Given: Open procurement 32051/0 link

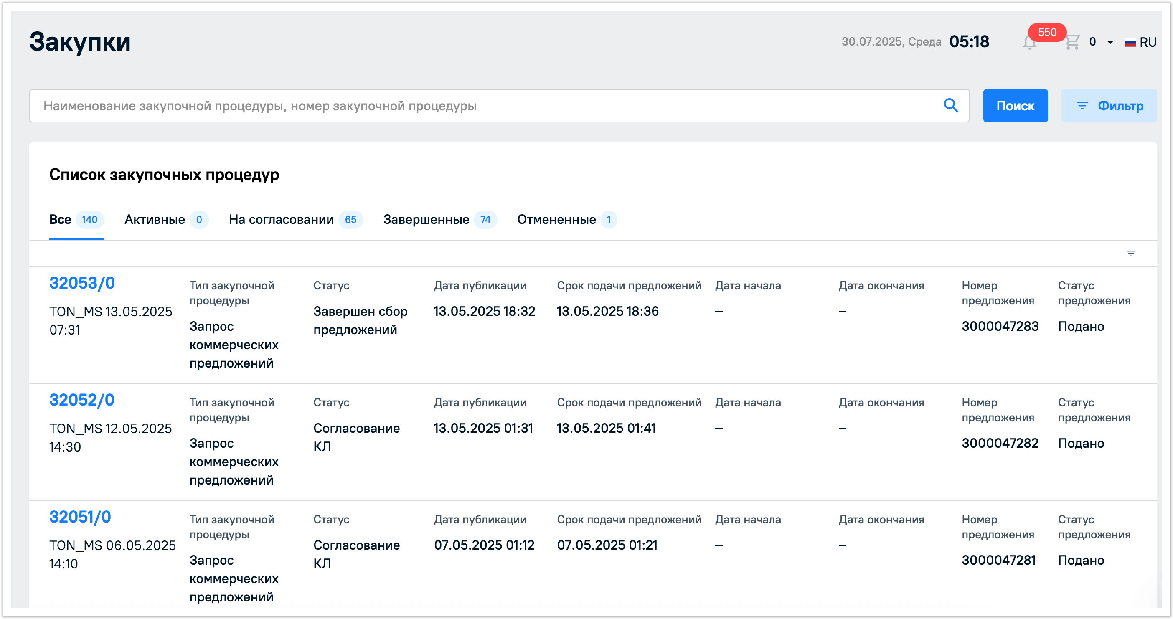Looking at the screenshot, I should tap(80, 517).
